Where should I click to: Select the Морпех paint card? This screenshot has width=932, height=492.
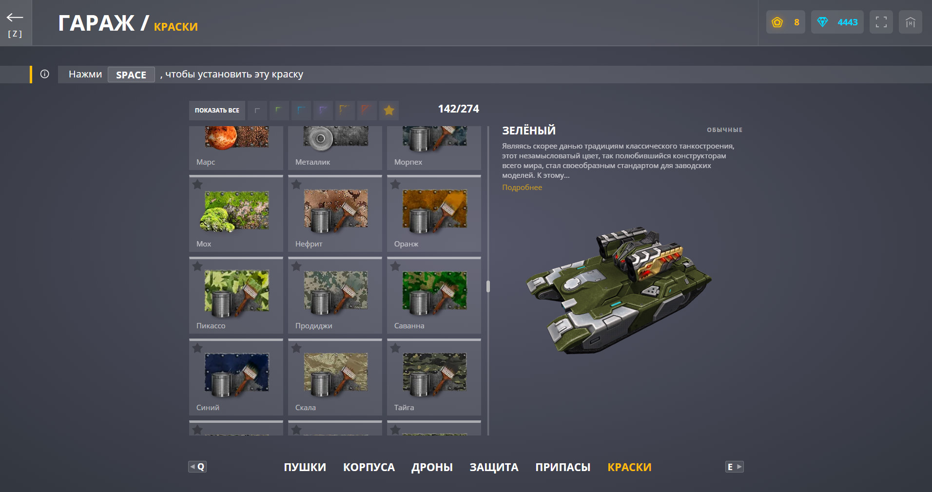434,148
